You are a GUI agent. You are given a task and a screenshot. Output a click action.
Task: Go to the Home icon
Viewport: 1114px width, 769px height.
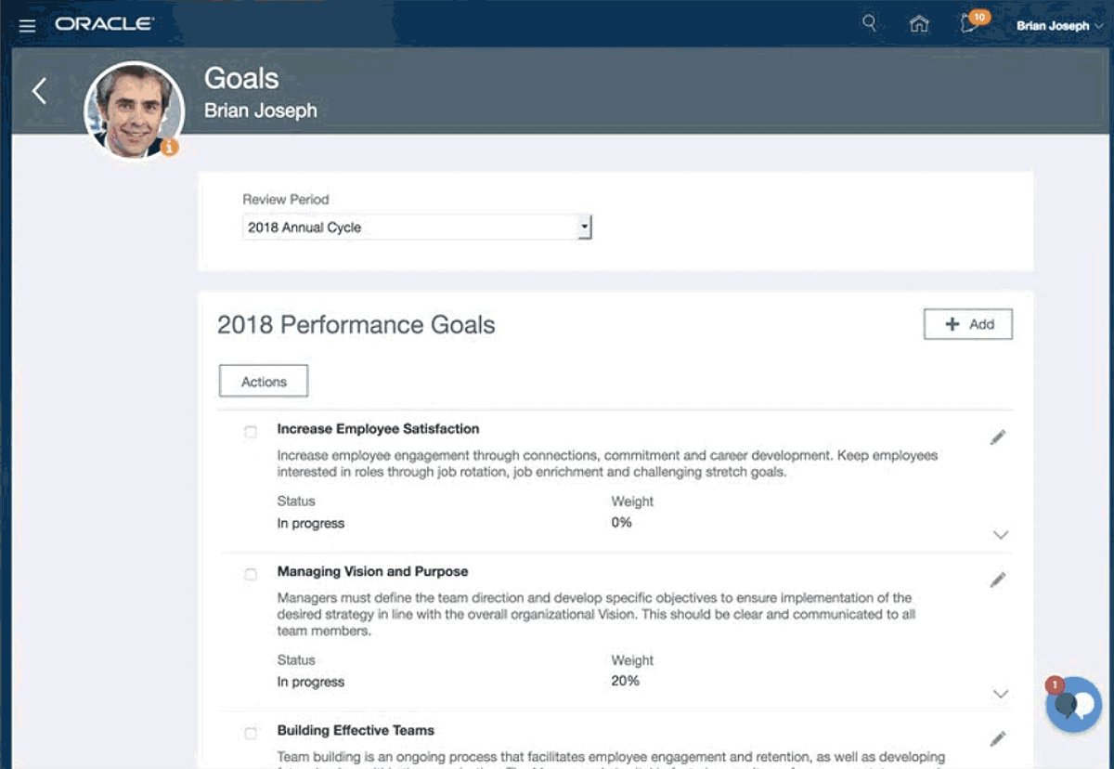tap(919, 25)
